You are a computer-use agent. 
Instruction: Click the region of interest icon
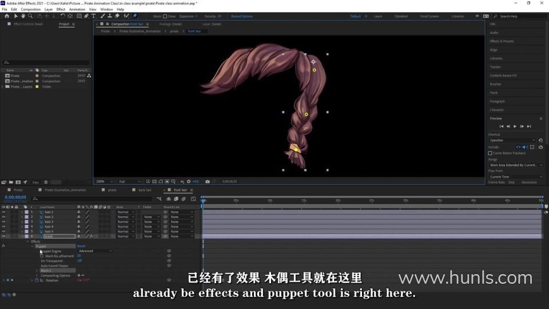[167, 181]
